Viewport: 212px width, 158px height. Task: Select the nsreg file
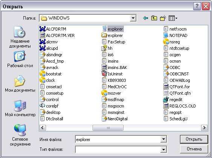pyautogui.click(x=172, y=42)
